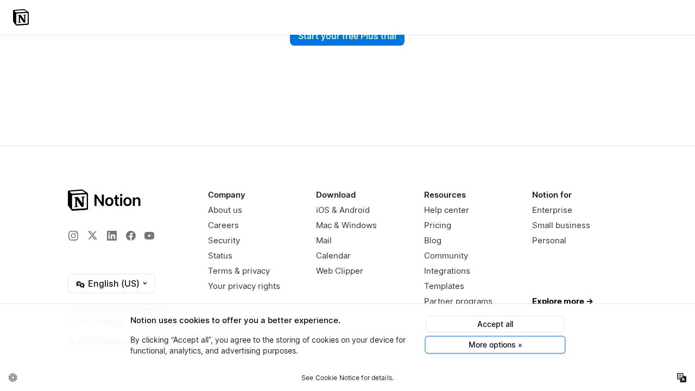
Task: Open Notion's Instagram page
Action: [x=73, y=236]
